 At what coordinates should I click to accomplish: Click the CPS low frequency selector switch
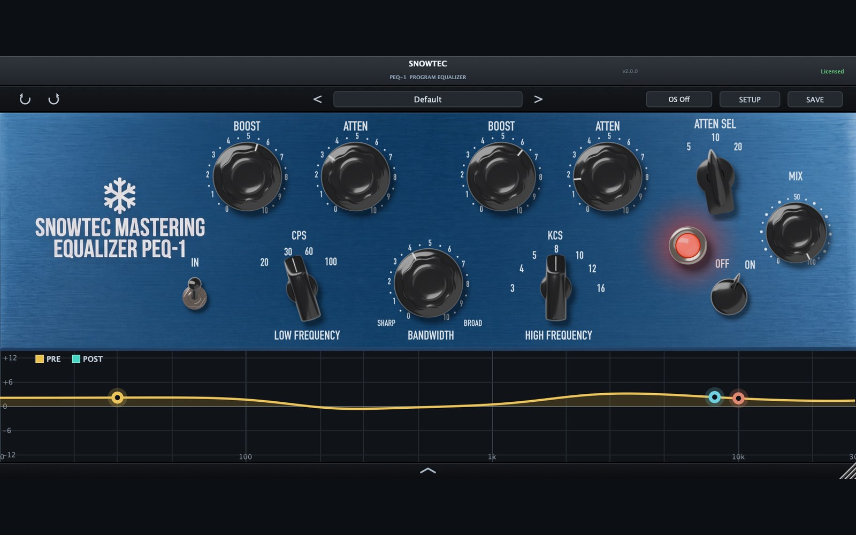302,288
